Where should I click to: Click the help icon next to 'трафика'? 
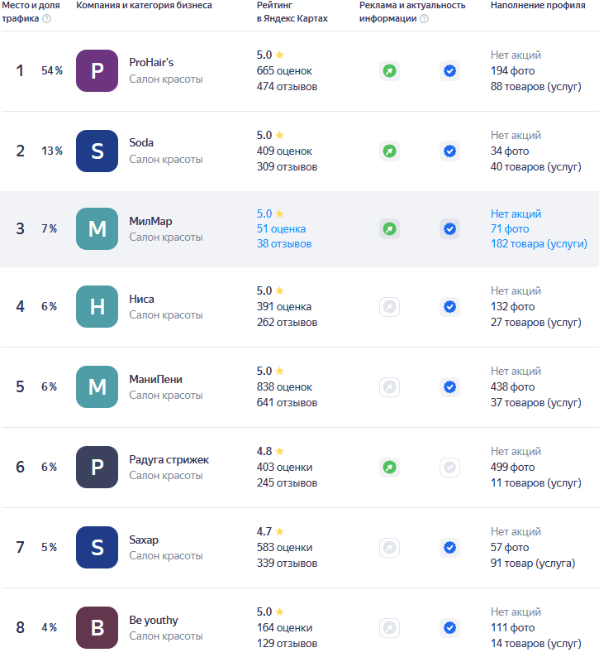point(46,19)
